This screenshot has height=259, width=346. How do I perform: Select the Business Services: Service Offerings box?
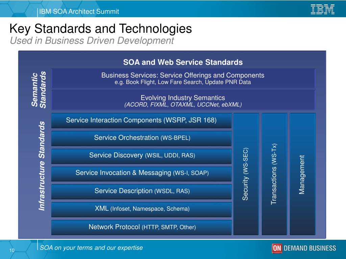click(183, 78)
